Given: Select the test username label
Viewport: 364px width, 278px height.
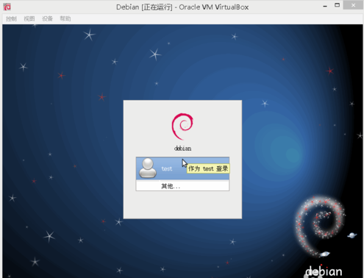Looking at the screenshot, I should pyautogui.click(x=167, y=168).
